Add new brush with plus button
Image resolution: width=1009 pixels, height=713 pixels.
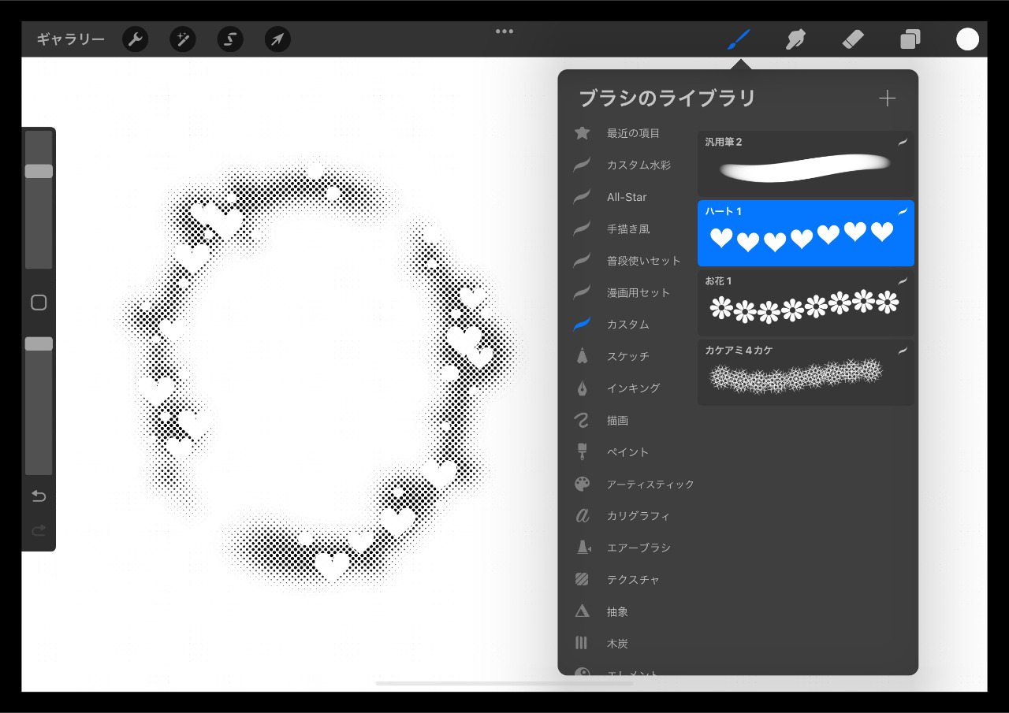(x=888, y=98)
